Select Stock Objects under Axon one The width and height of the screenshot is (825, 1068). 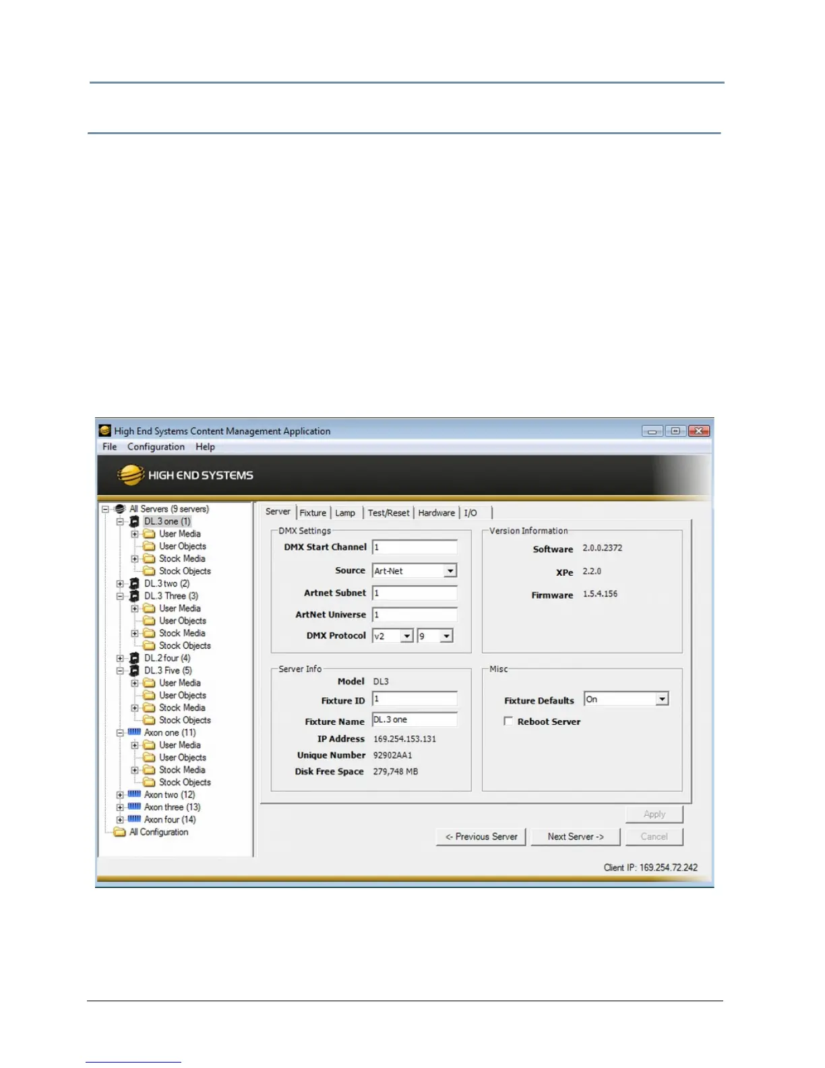click(185, 783)
